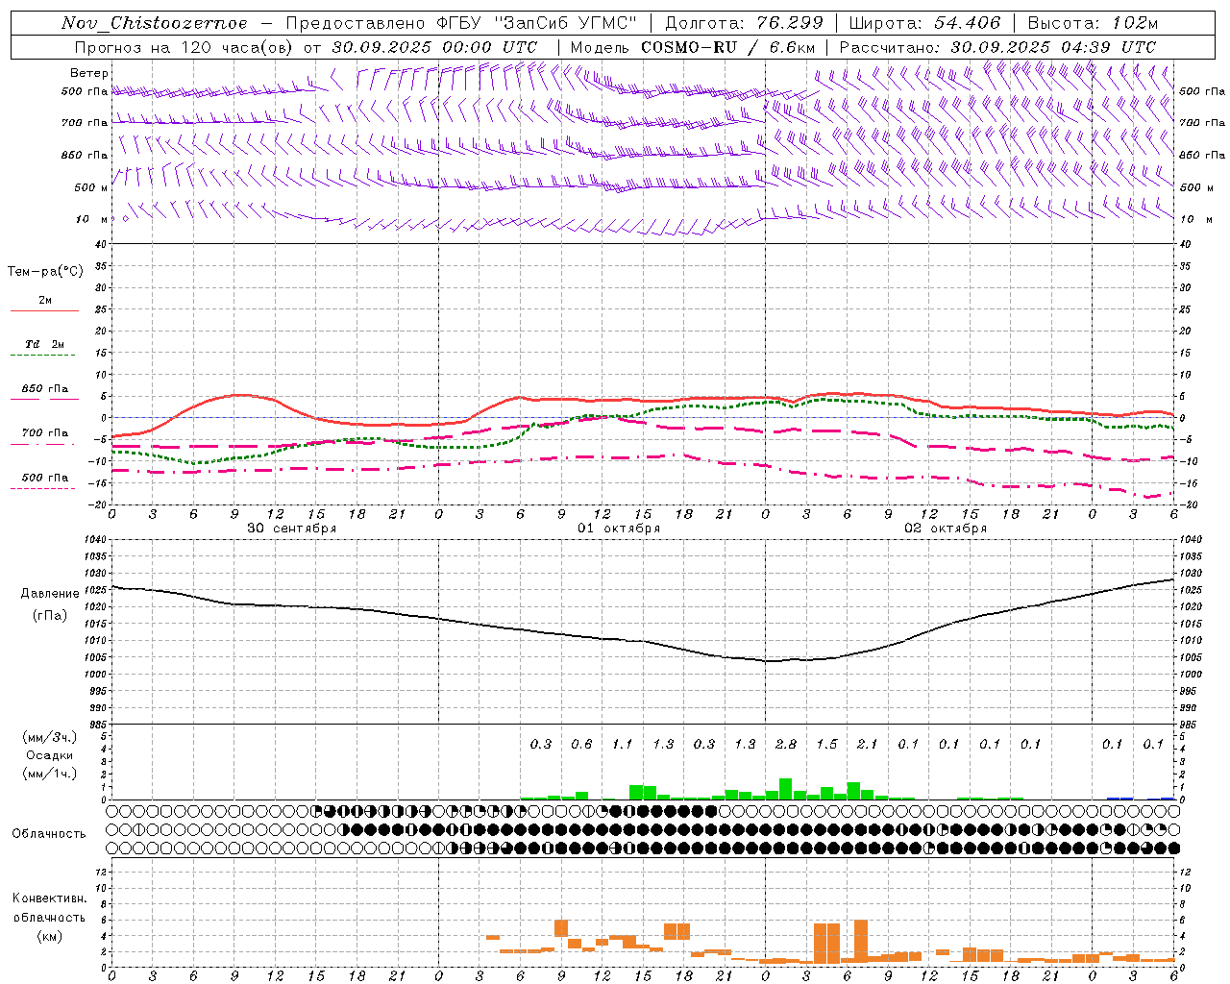Select the 'Td 2м' dew point legend entry
This screenshot has width=1230, height=984.
point(44,344)
